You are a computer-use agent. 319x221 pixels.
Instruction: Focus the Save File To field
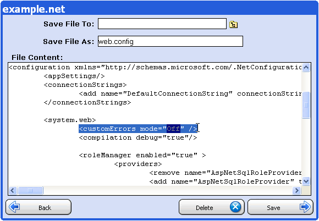(x=162, y=24)
